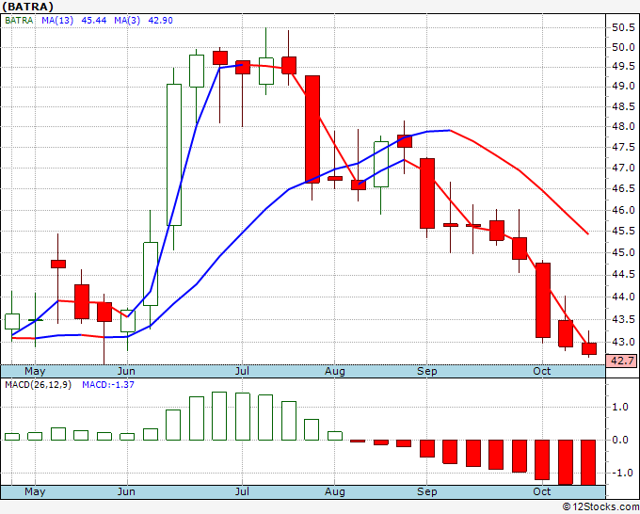Click the 42.90 moving average value
Image resolution: width=640 pixels, height=514 pixels.
pyautogui.click(x=160, y=21)
